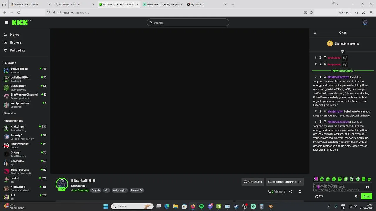Open the profile avatar at top right
This screenshot has width=376, height=211.
coord(365,23)
